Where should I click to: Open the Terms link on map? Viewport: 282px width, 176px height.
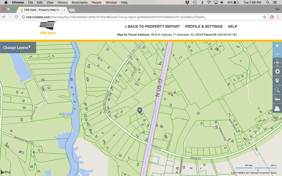(274, 173)
